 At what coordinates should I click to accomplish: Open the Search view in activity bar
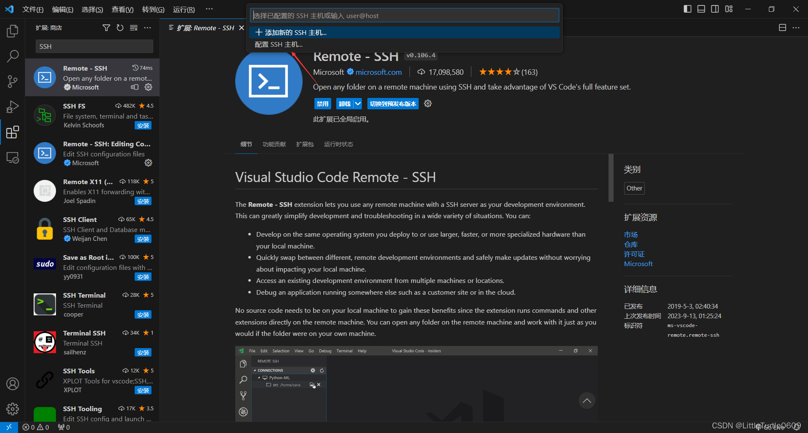pyautogui.click(x=13, y=56)
